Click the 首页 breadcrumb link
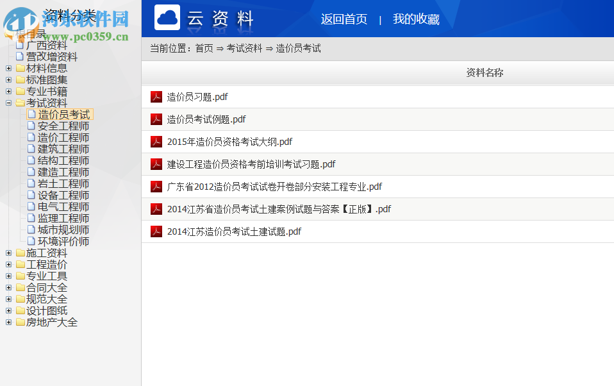 [204, 48]
